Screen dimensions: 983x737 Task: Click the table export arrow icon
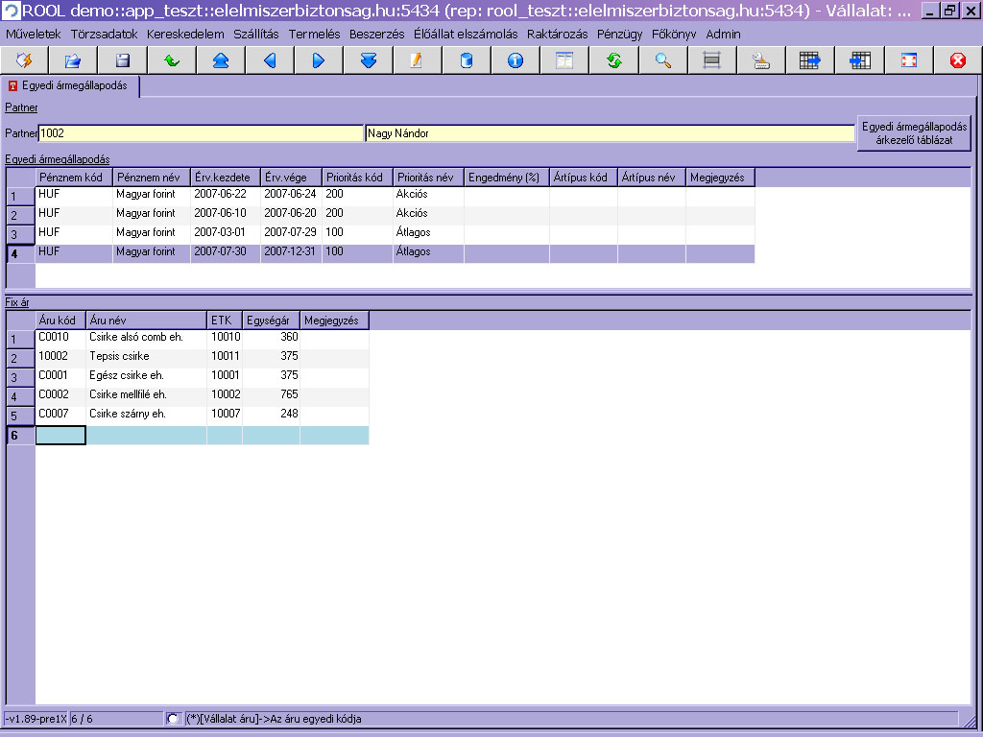click(810, 60)
